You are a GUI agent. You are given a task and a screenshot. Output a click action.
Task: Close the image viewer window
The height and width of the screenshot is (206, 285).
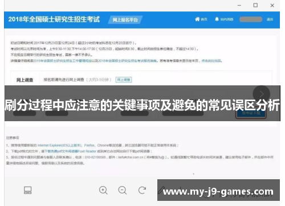272,6
